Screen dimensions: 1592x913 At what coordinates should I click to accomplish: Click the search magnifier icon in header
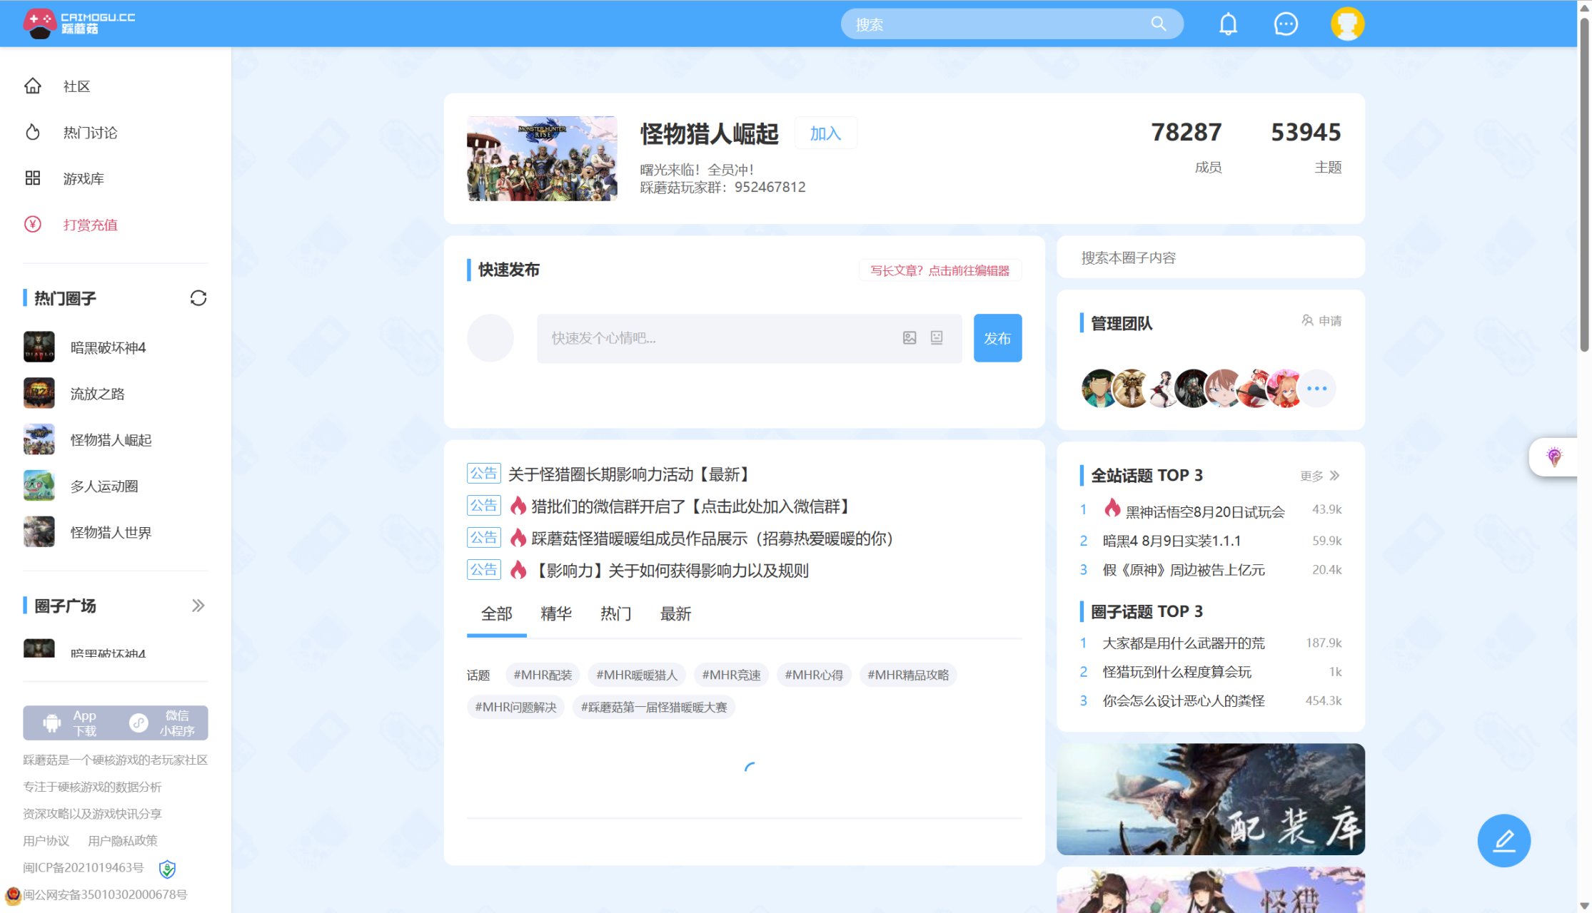coord(1158,24)
